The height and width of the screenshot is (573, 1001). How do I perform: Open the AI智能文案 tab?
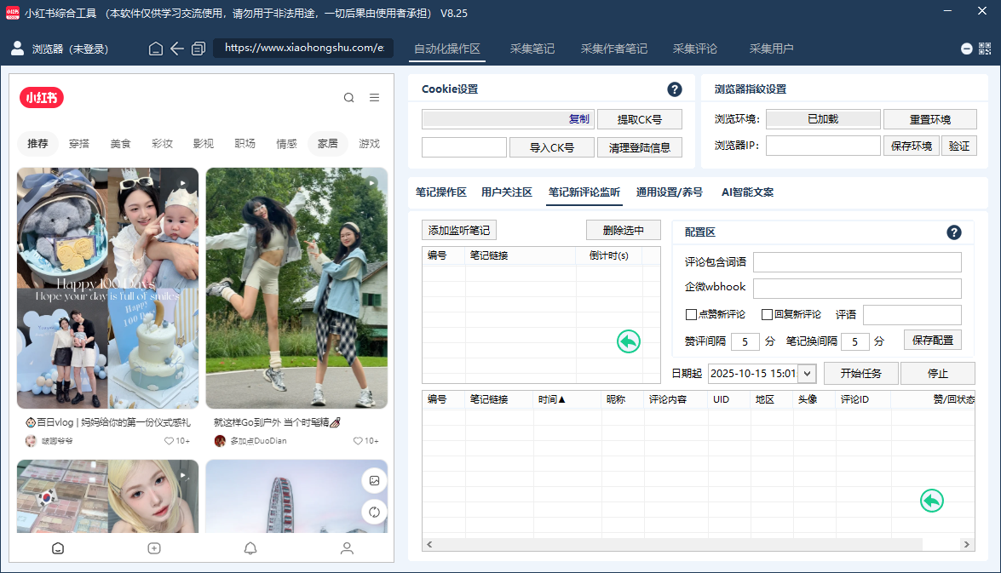pyautogui.click(x=747, y=192)
